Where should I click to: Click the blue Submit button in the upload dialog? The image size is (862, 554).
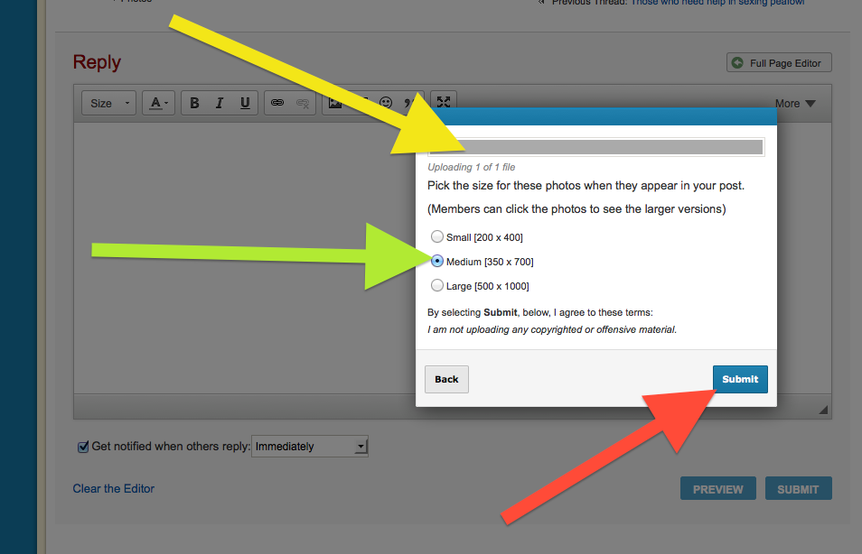pyautogui.click(x=740, y=380)
